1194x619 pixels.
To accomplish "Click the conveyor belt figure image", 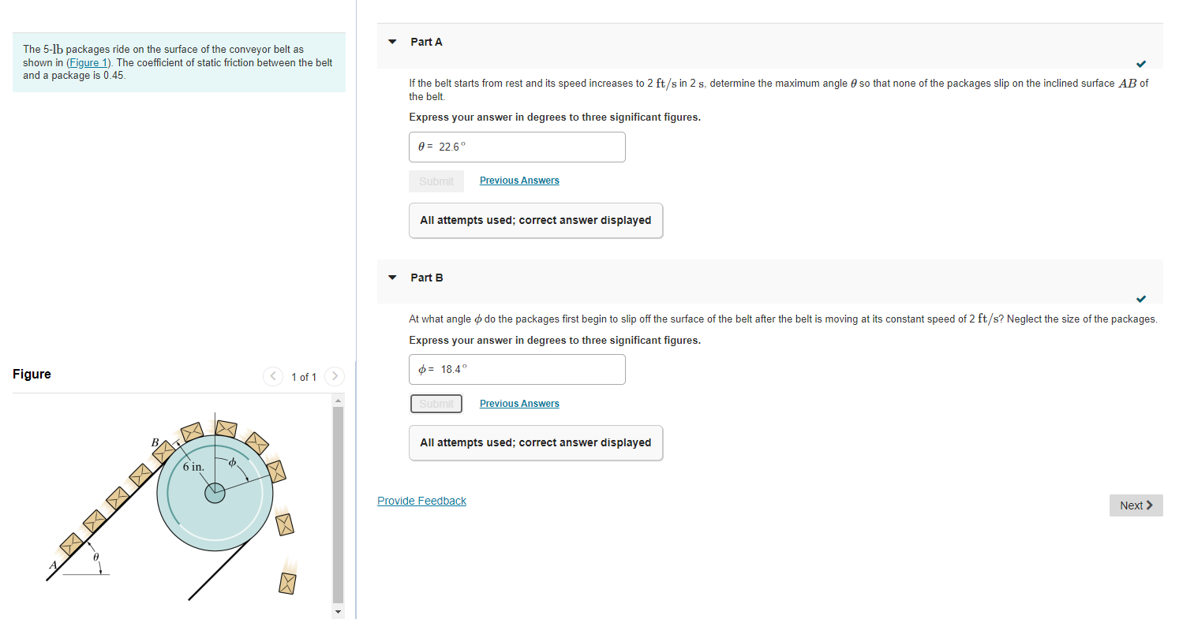I will pos(174,505).
